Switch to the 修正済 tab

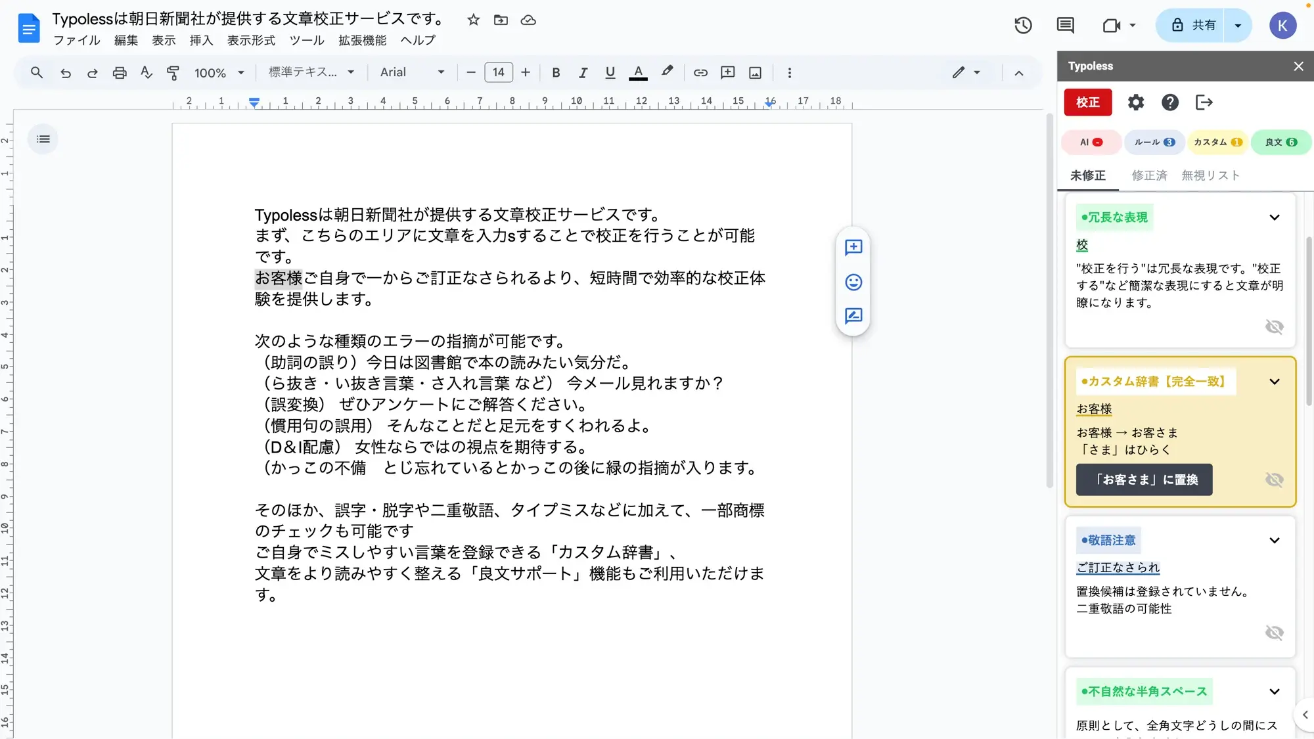1149,175
